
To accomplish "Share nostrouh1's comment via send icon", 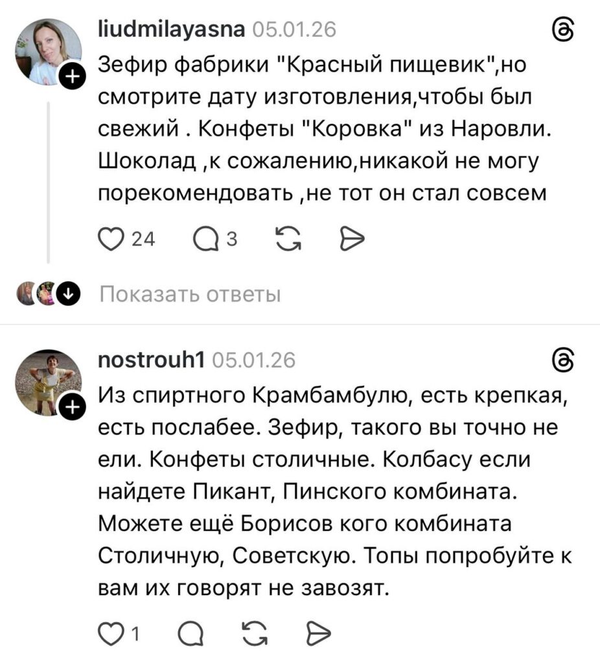I will pos(317,631).
